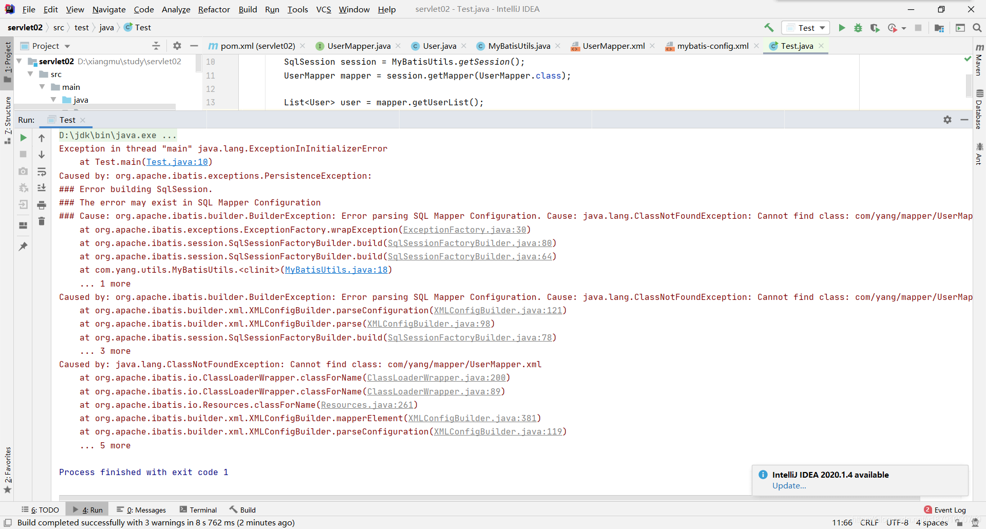Image resolution: width=986 pixels, height=529 pixels.
Task: Switch to the mybatis-config.xml editor tab
Action: (712, 46)
